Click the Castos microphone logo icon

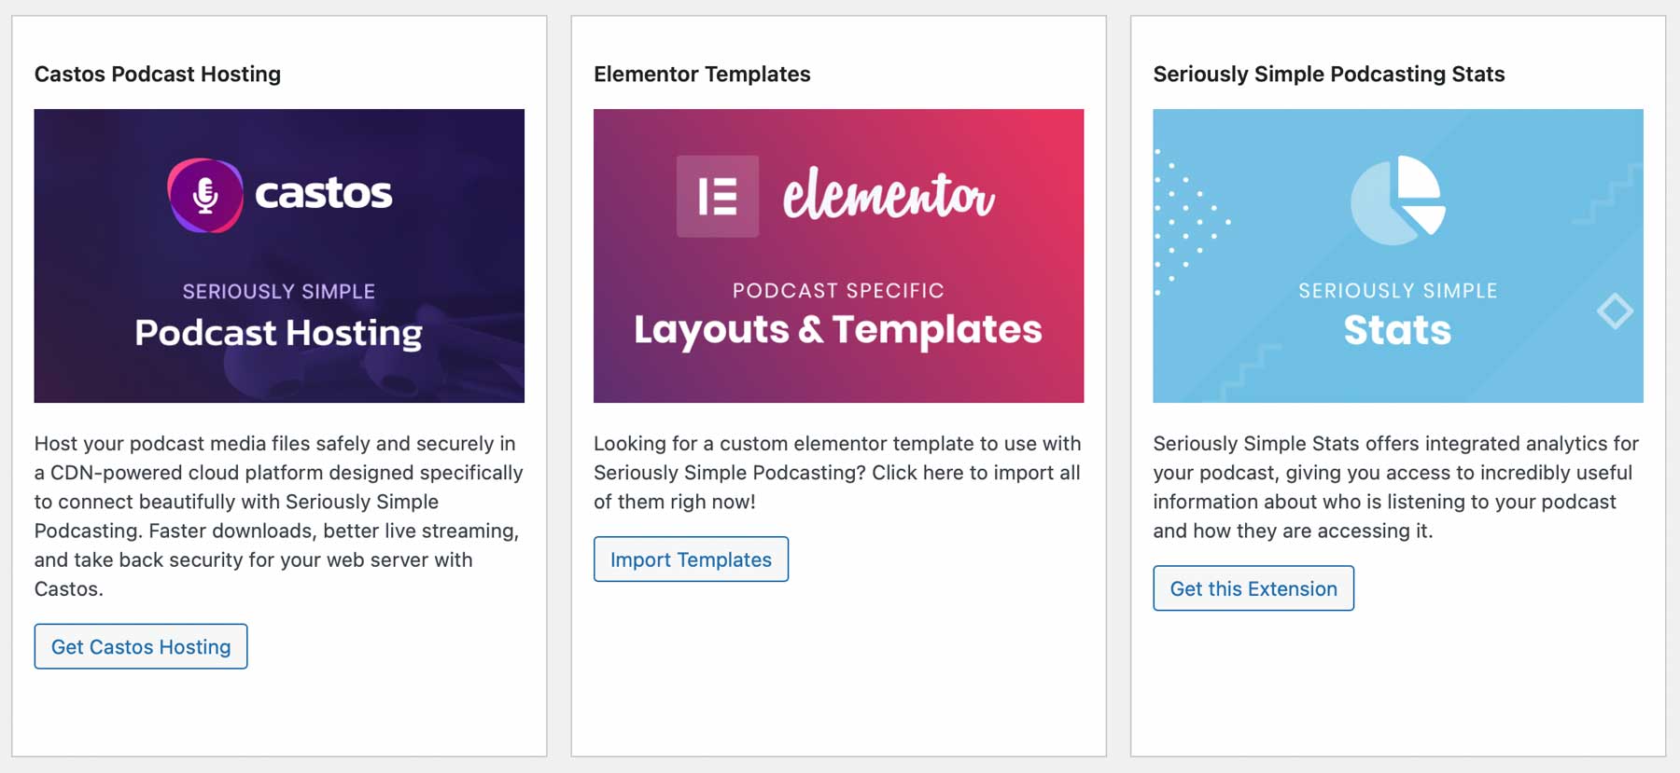coord(205,195)
